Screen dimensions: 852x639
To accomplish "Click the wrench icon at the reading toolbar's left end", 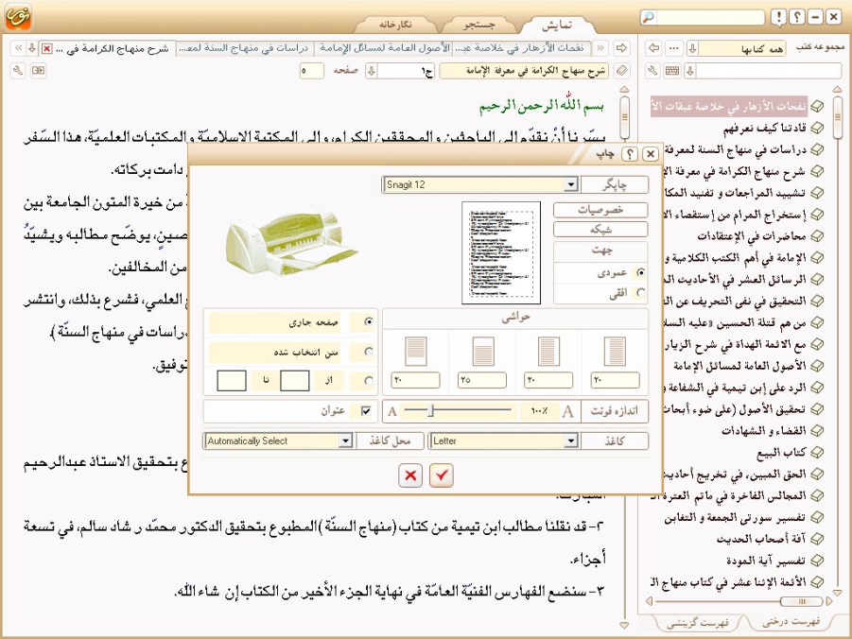I will click(x=18, y=71).
